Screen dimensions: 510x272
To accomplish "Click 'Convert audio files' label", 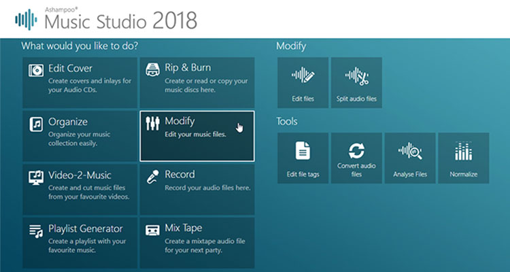I will click(356, 170).
